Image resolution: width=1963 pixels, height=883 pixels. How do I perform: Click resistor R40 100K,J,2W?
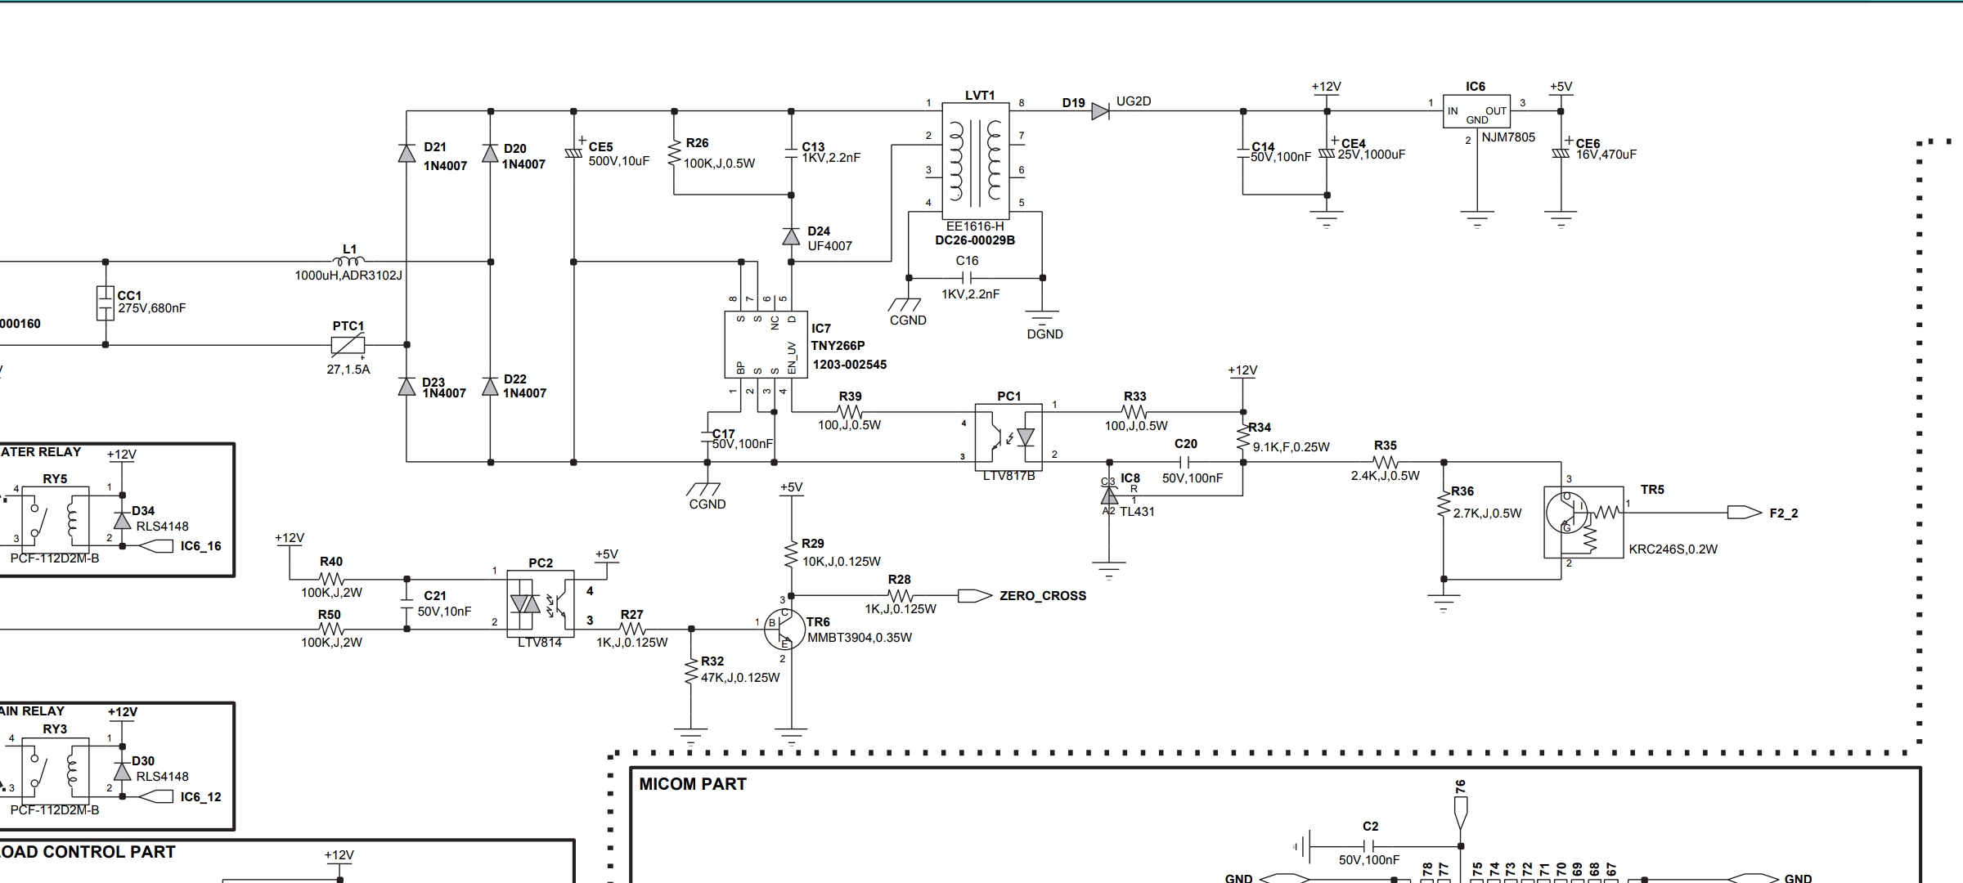tap(331, 579)
